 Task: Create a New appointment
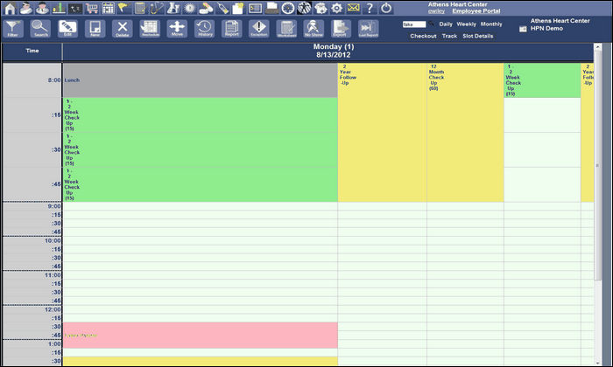(x=95, y=29)
